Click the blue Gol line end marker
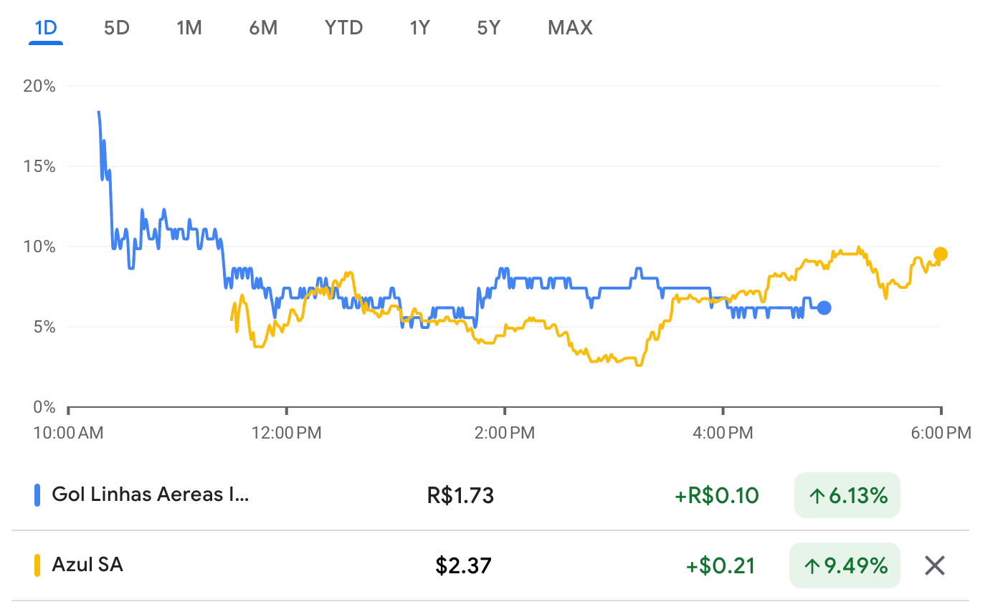The image size is (1008, 612). coord(824,308)
